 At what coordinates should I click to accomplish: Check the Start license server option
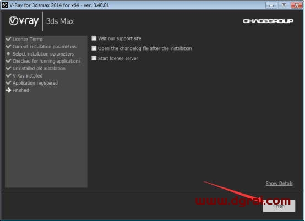pos(94,58)
